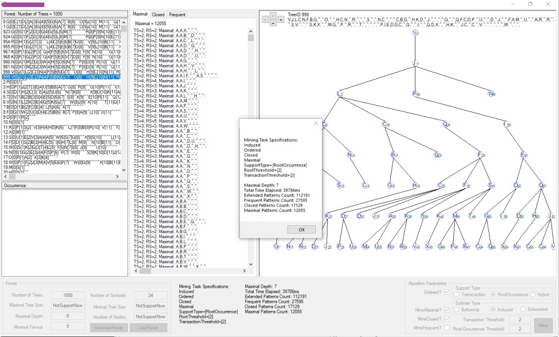This screenshot has width=559, height=337.
Task: Switch to the Closed tab
Action: [158, 15]
